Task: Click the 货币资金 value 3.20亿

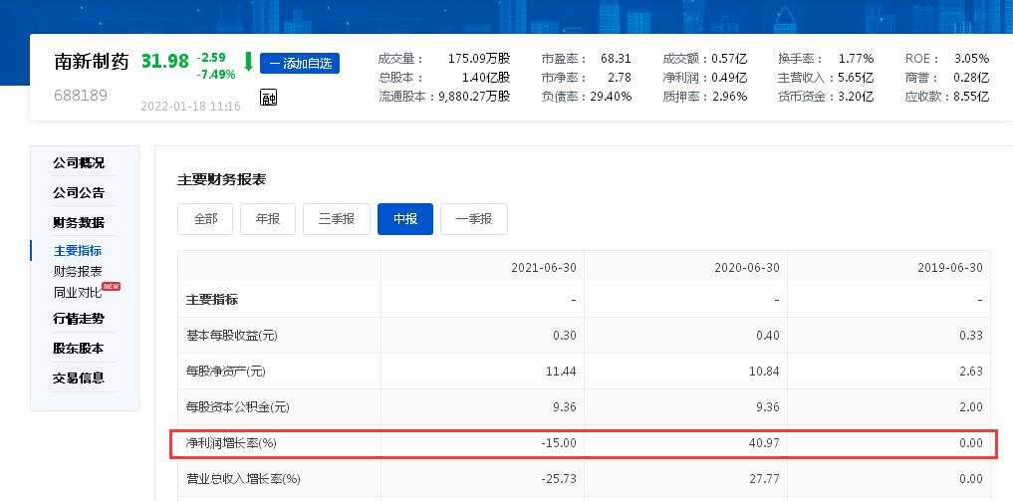Action: (x=856, y=97)
